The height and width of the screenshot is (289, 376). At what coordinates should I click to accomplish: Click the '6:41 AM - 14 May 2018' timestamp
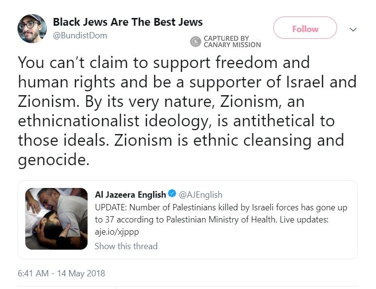[61, 273]
